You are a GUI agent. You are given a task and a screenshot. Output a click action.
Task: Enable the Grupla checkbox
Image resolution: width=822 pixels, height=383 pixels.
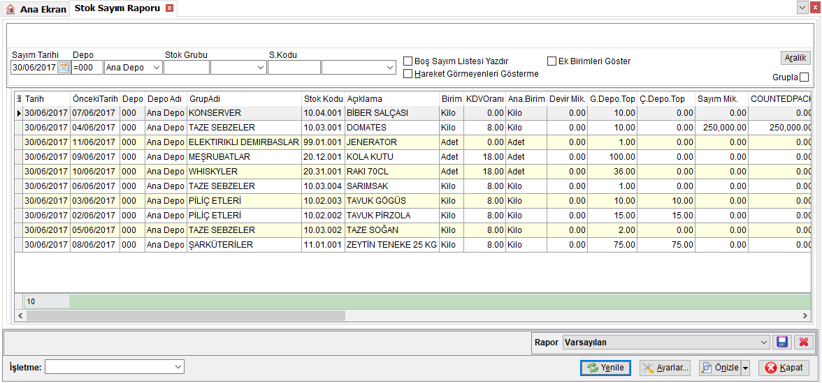(x=804, y=77)
